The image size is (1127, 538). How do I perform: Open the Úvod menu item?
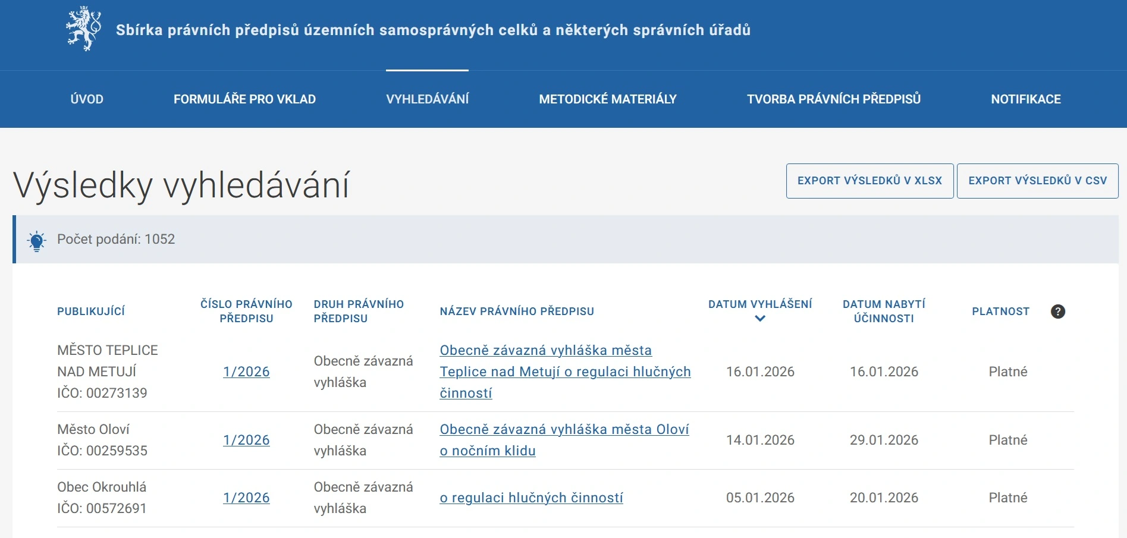coord(87,99)
